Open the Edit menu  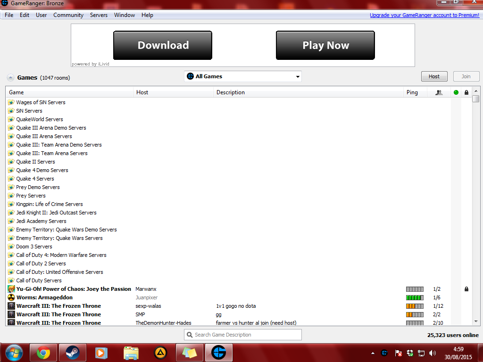(25, 15)
